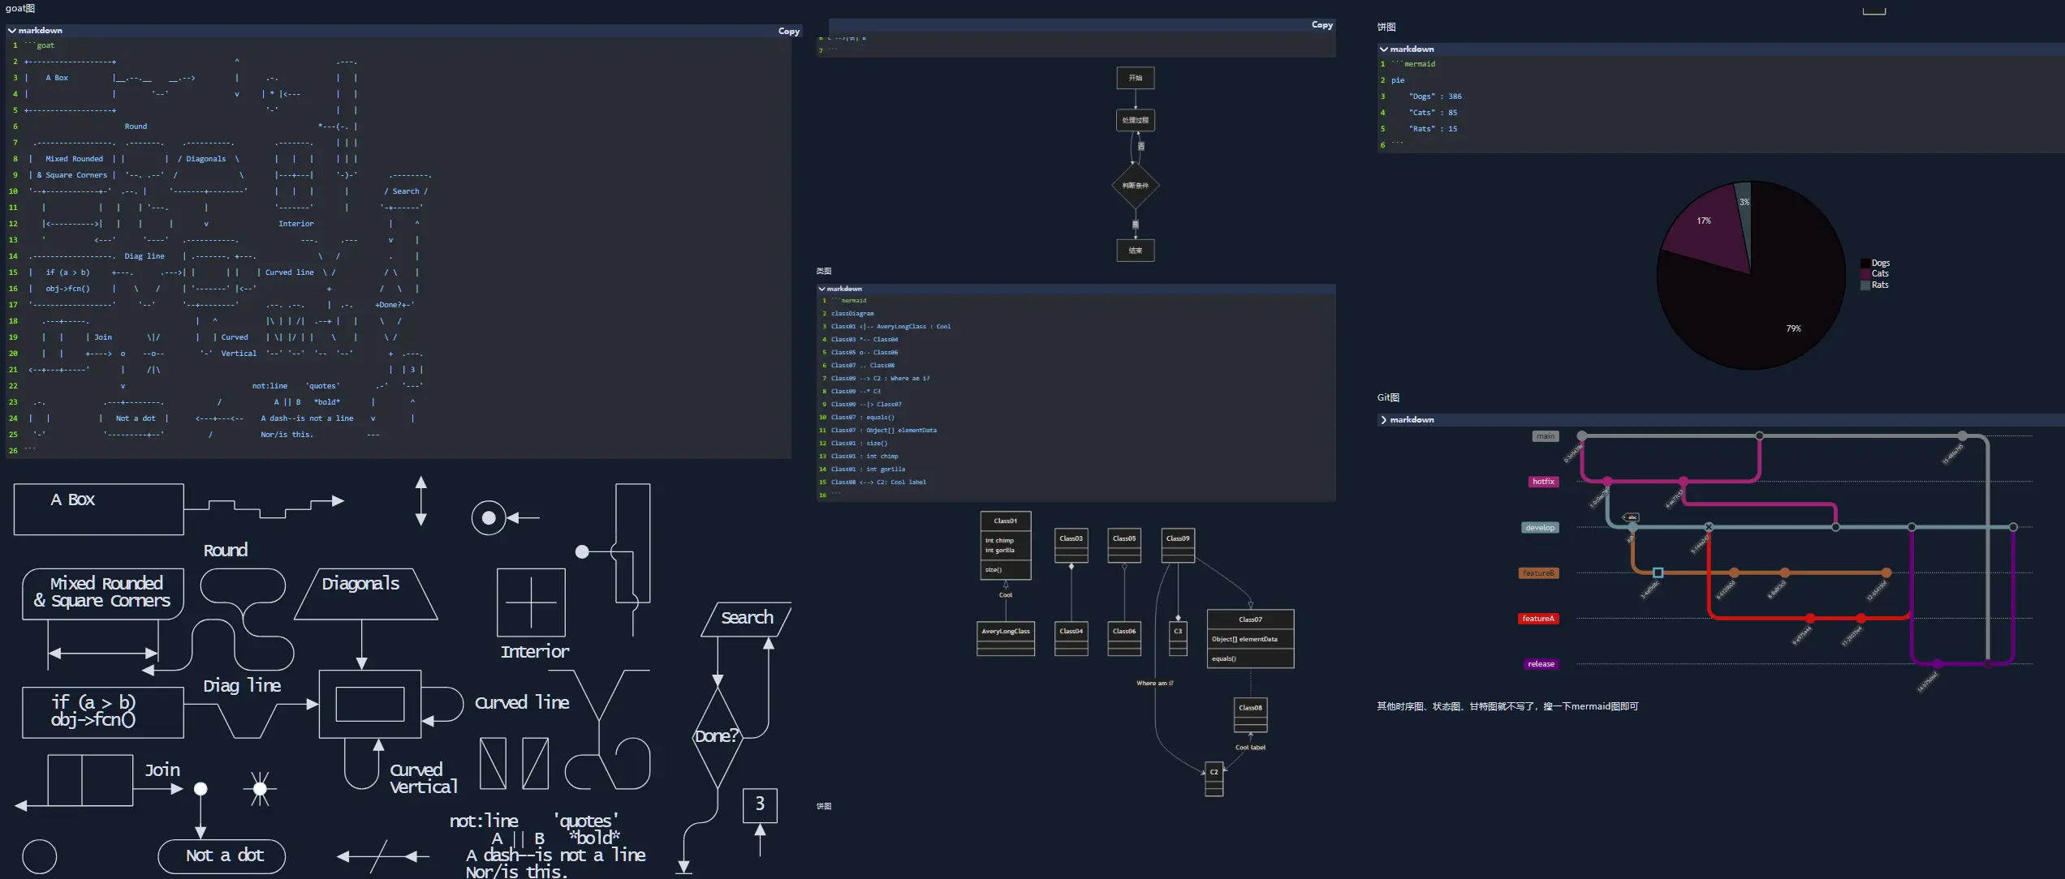The width and height of the screenshot is (2065, 879).
Task: Click the Class07 box in class diagram
Action: (1250, 639)
